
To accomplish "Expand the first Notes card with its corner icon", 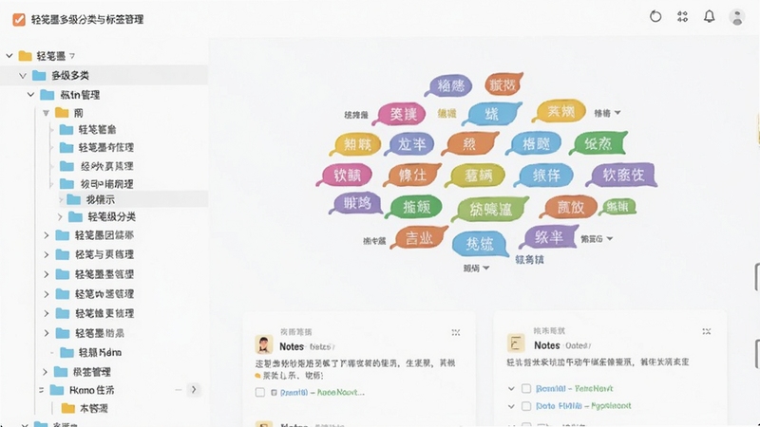I will click(x=456, y=333).
